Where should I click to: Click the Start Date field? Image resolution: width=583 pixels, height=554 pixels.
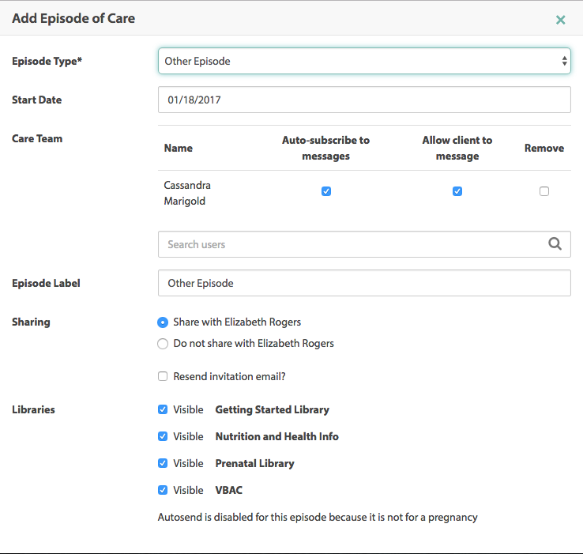click(364, 100)
